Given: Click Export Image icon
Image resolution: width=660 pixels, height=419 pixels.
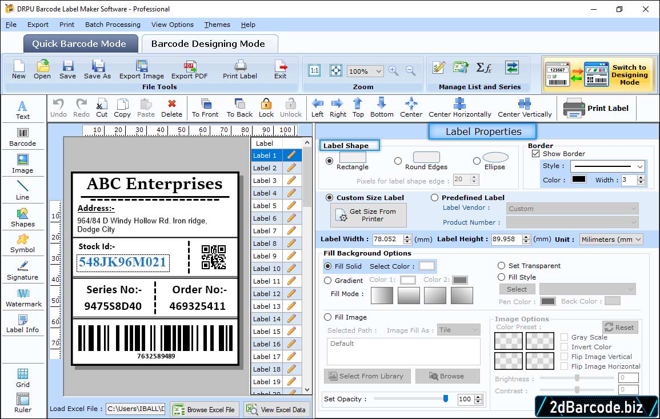Looking at the screenshot, I should [142, 69].
